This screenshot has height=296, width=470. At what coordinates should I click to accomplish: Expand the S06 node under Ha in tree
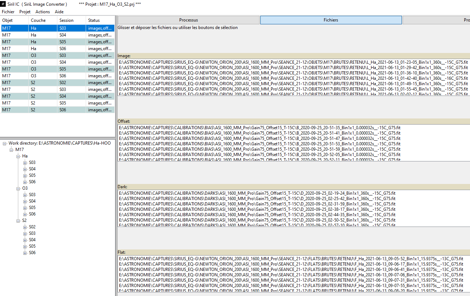click(25, 182)
